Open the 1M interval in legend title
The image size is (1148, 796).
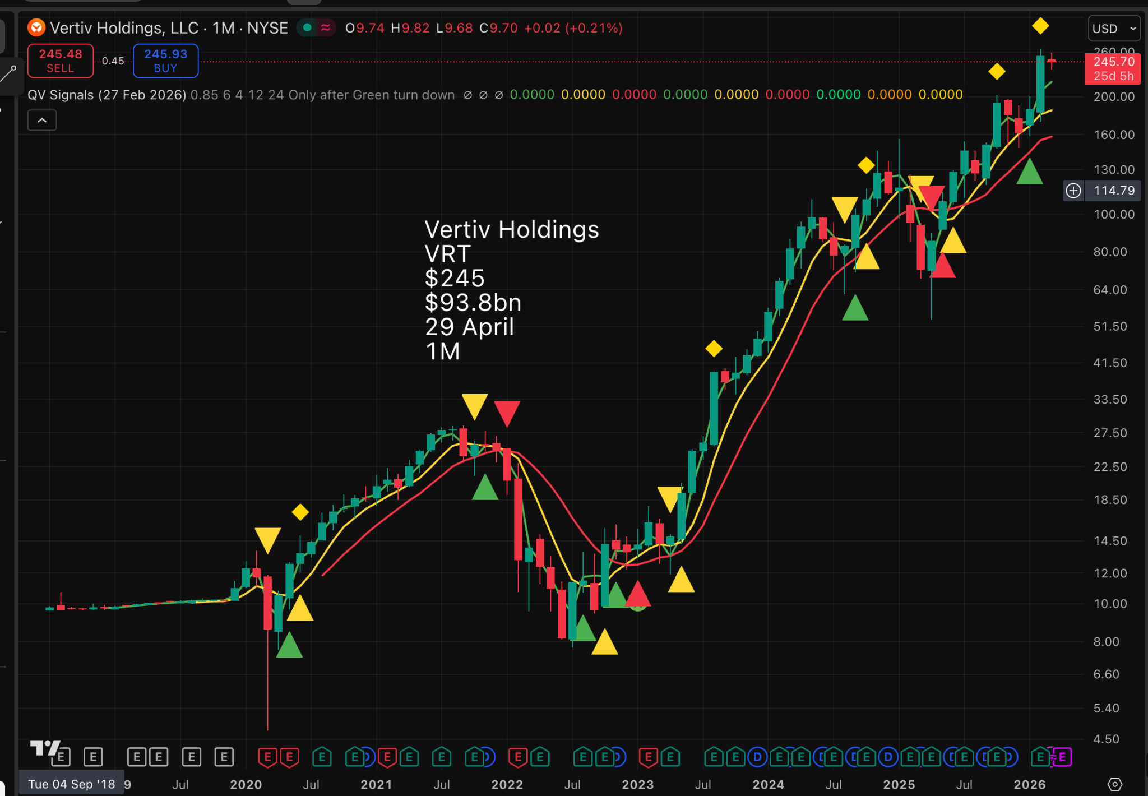(223, 27)
